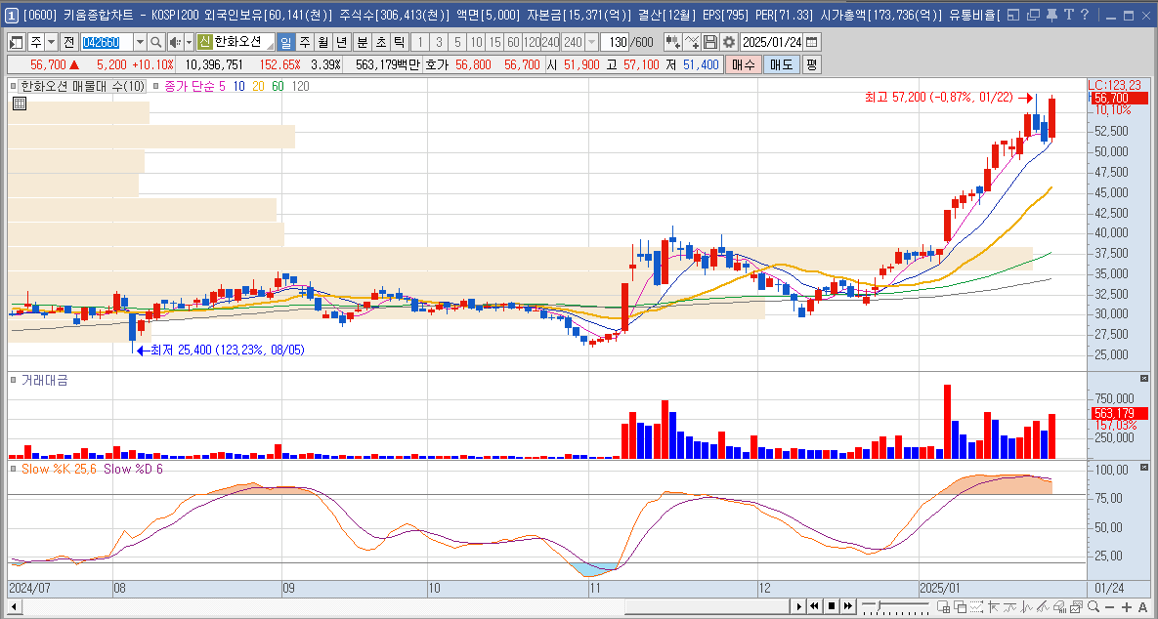Screen dimensions: 1158x619
Task: Click the A auto-scale icon
Action: (x=1143, y=606)
